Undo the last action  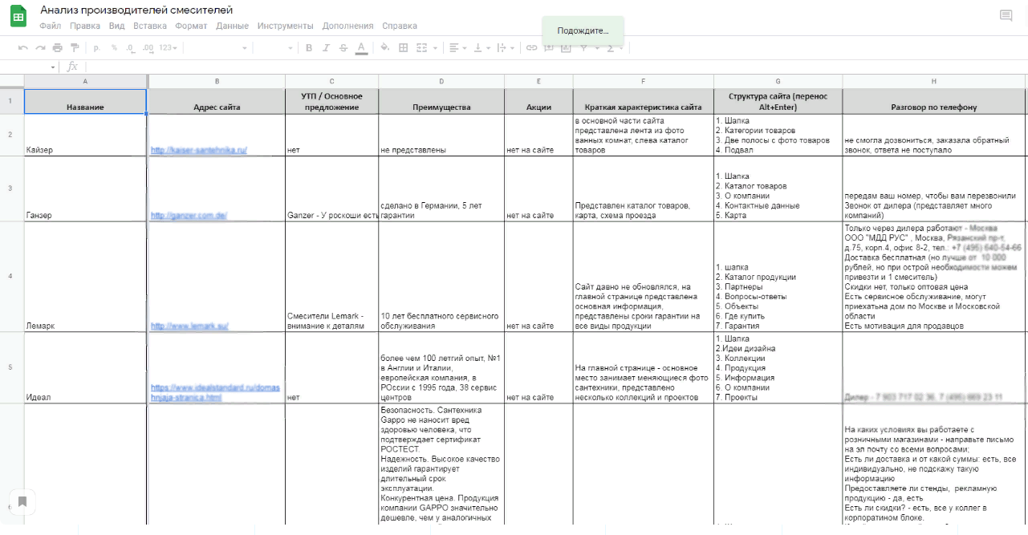point(22,48)
